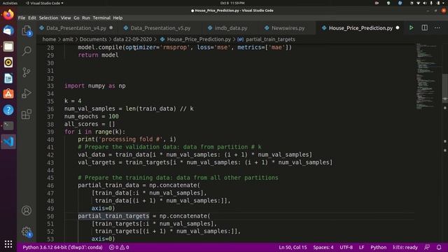Open Help from the dock
Image resolution: width=448 pixels, height=252 pixels.
(x=8, y=110)
